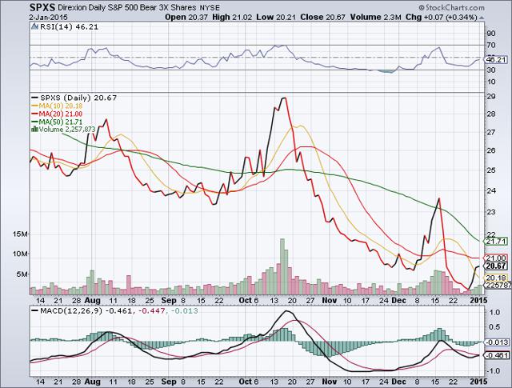Click the red 21.00 price tag on the right axis

(496, 258)
